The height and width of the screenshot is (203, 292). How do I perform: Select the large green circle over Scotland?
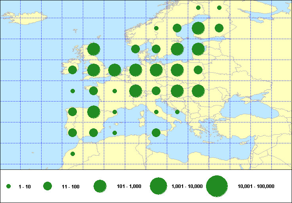point(94,49)
